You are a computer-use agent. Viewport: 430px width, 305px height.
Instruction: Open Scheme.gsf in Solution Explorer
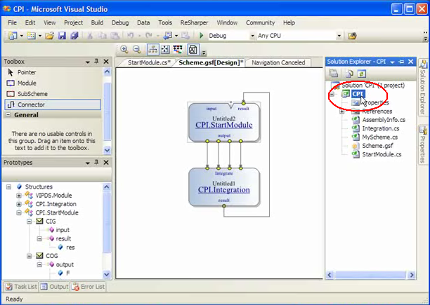point(378,145)
